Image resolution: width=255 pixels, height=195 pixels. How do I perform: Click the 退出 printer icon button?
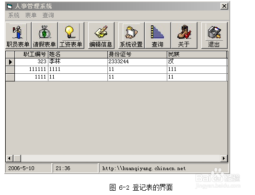(214, 35)
